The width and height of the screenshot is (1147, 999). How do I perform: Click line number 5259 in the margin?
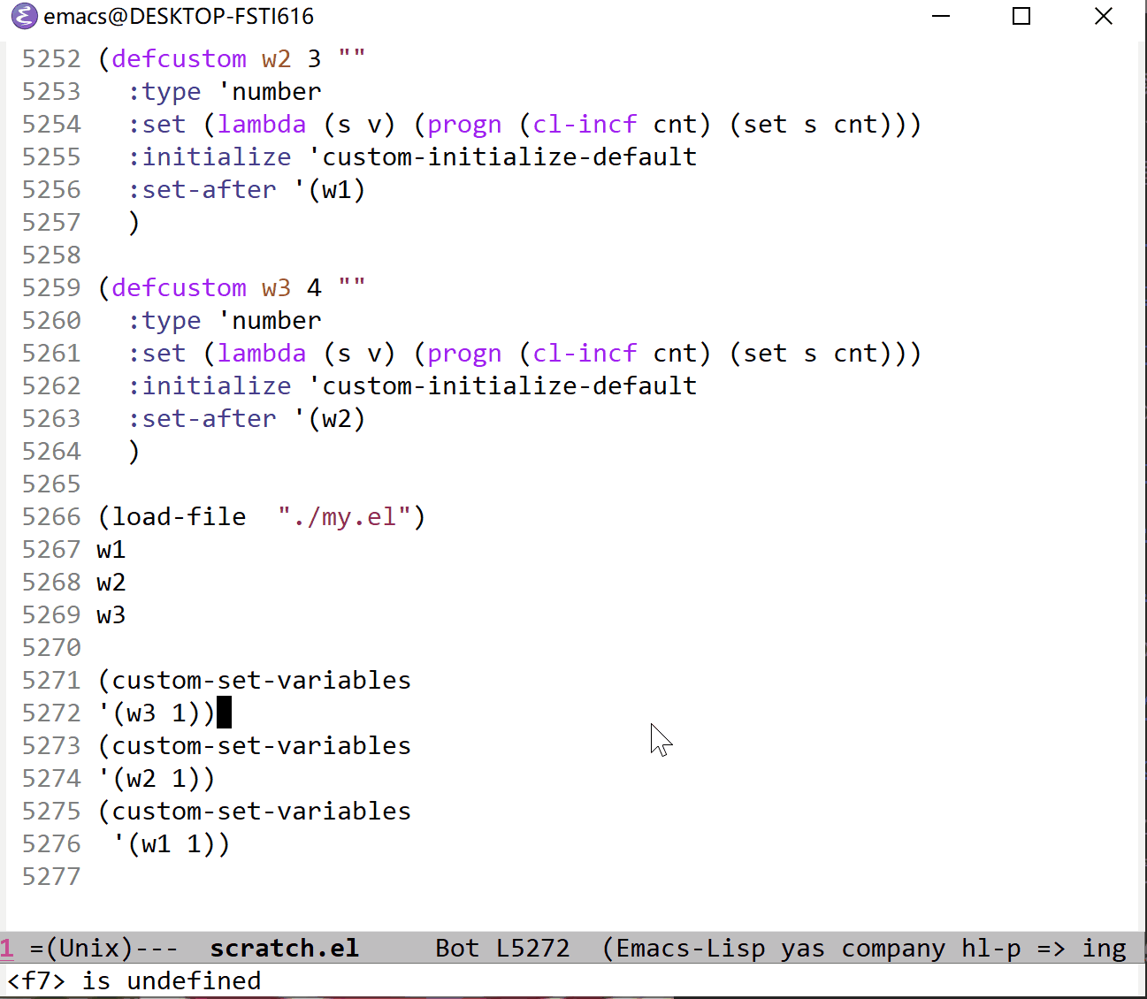click(x=51, y=288)
